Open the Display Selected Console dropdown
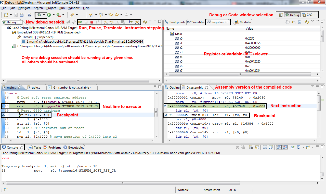The image size is (326, 194). click(303, 147)
